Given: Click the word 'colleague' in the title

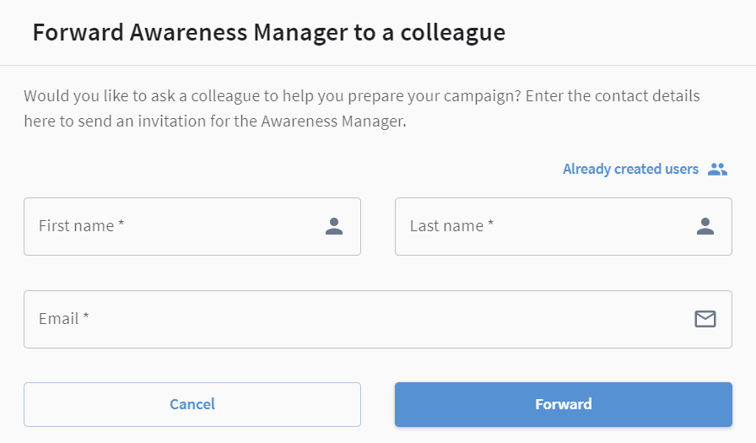Looking at the screenshot, I should click(453, 33).
